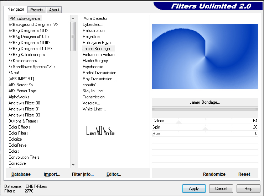This screenshot has height=196, width=264.
Task: Open the About tab
Action: click(54, 10)
